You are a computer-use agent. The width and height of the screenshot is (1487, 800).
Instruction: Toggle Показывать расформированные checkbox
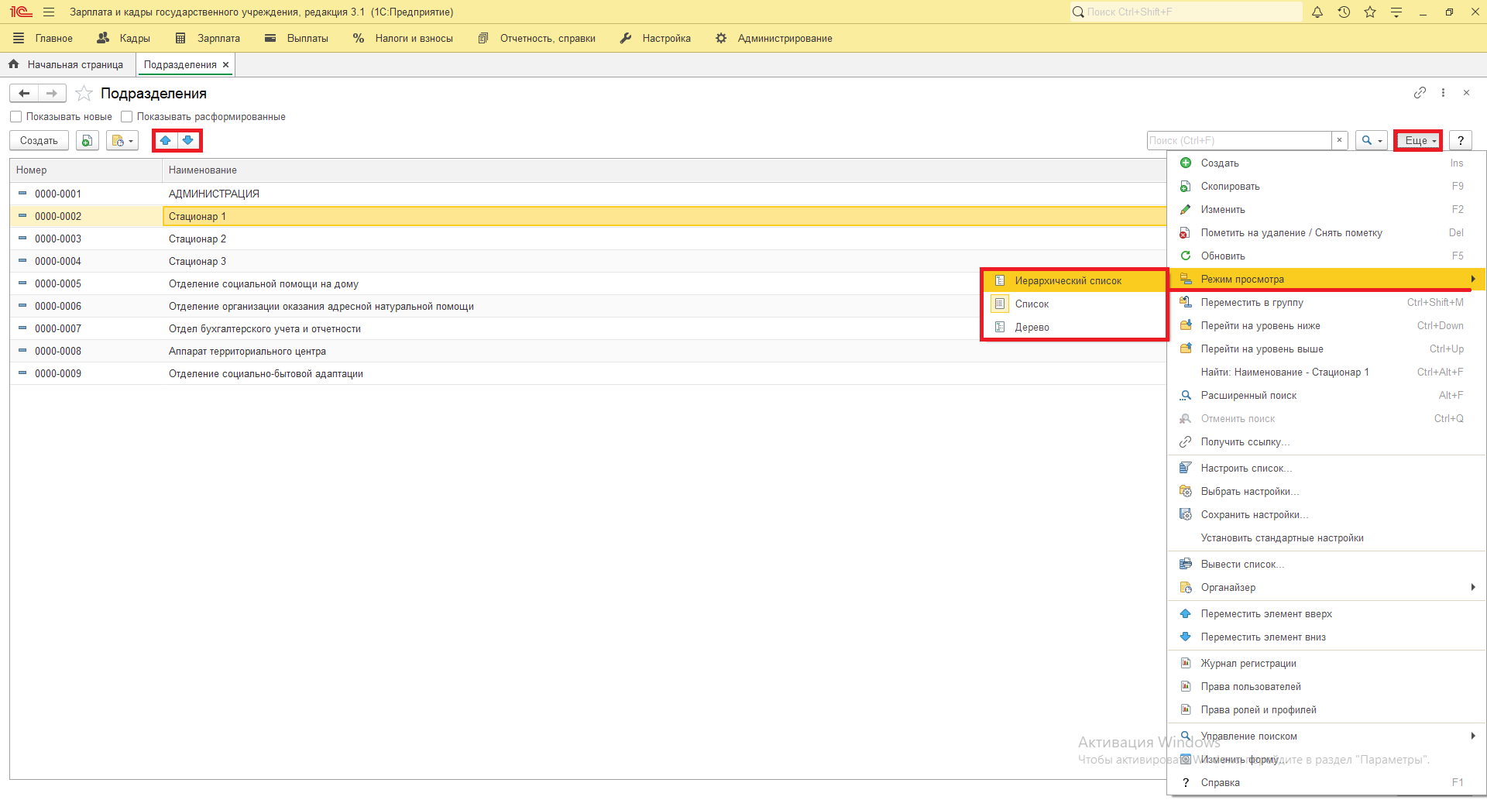(127, 117)
